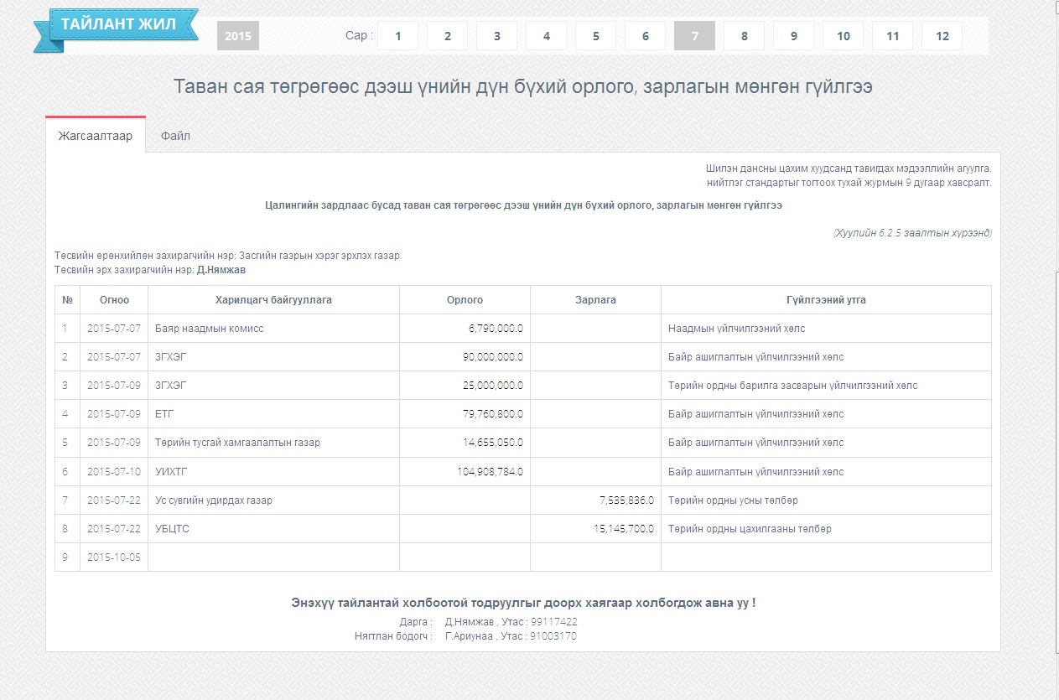Click the highlighted month 7
The height and width of the screenshot is (700, 1059).
pyautogui.click(x=694, y=36)
